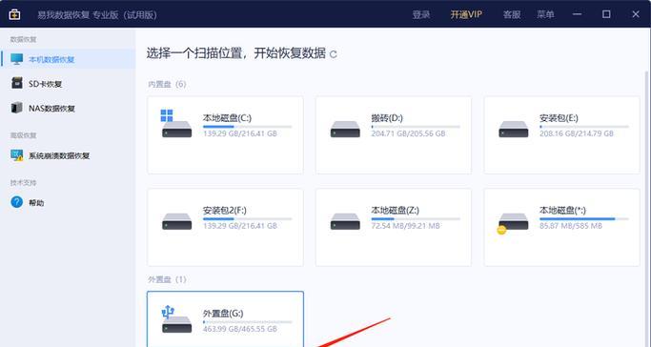Click 登录 in title bar
Screen dimensions: 651x347
pyautogui.click(x=421, y=14)
